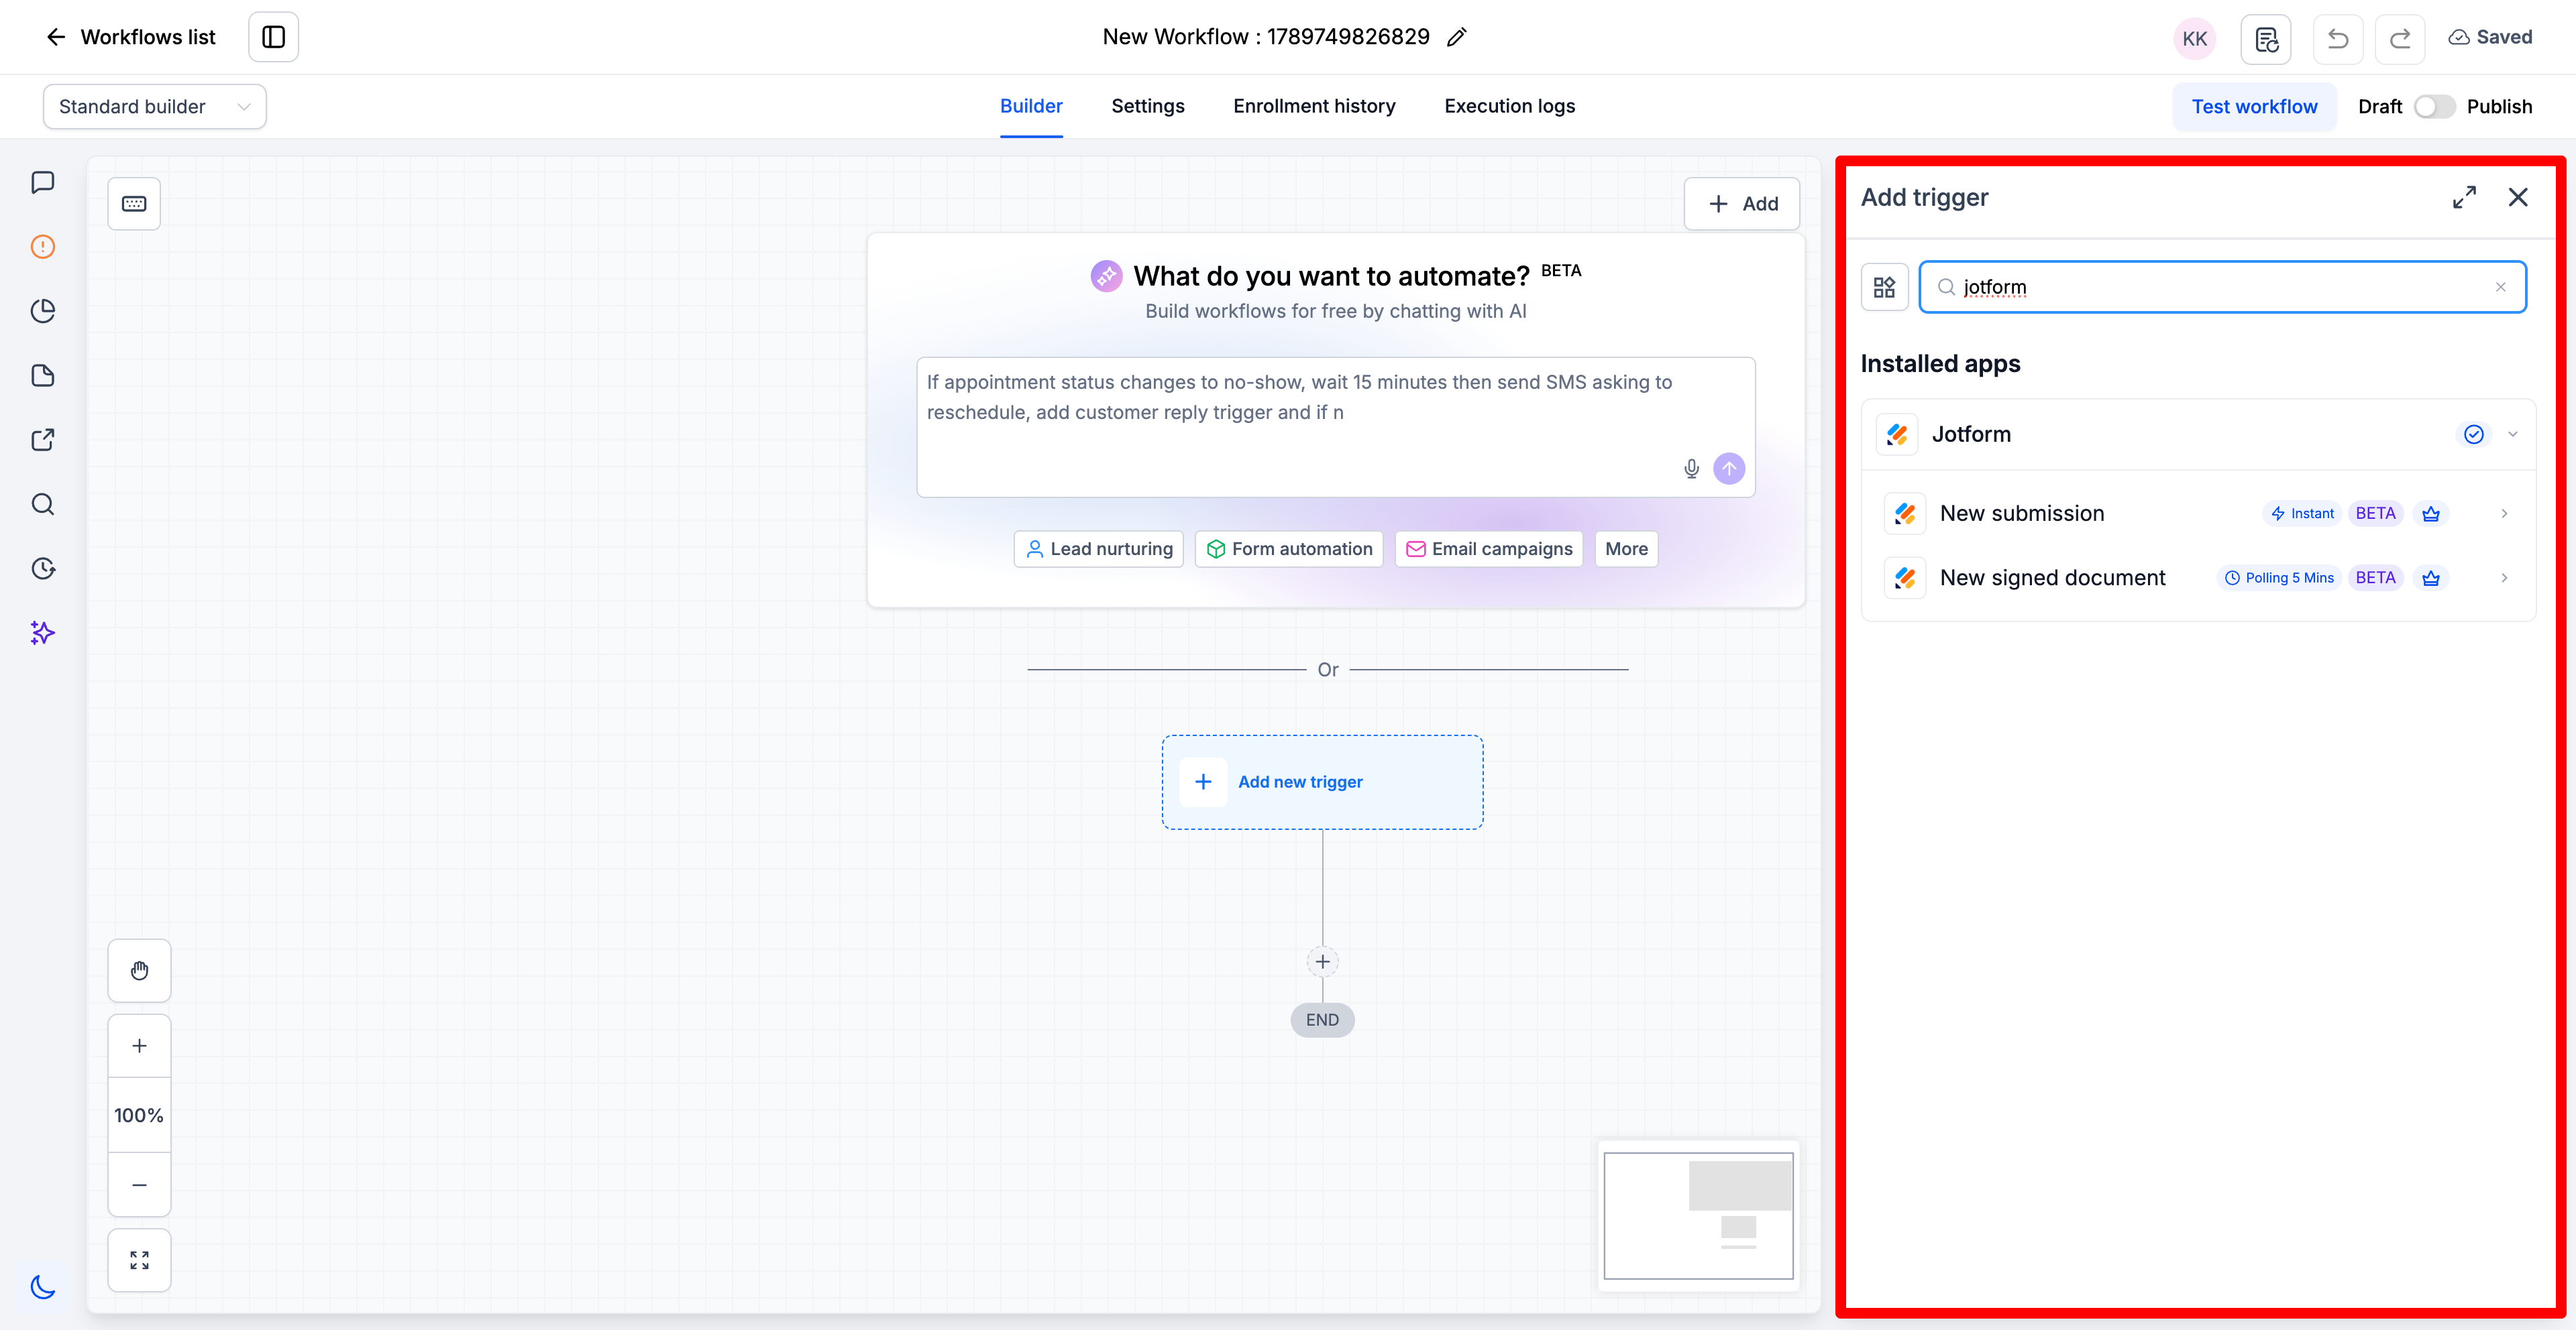
Task: Open the clock history icon in sidebar
Action: (x=42, y=568)
